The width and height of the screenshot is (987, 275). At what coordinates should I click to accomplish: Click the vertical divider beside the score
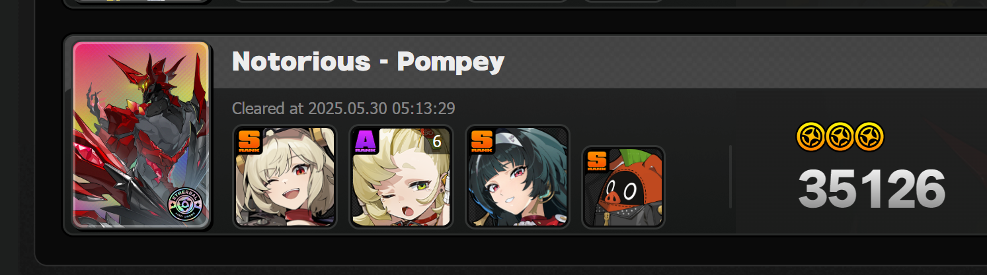[730, 177]
